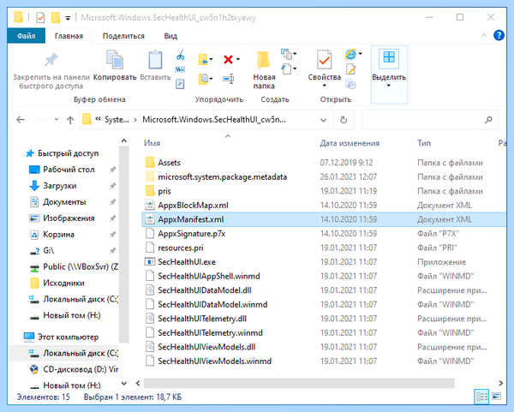This screenshot has height=412, width=514.
Task: Click New folder icon in title bar
Action: (x=56, y=17)
